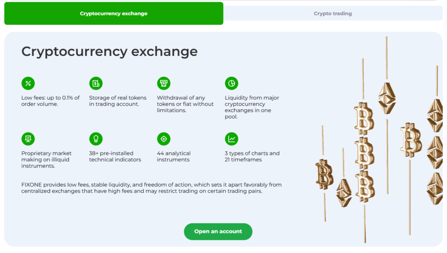Click the 44 analytical instruments label
This screenshot has width=447, height=253.
[175, 156]
